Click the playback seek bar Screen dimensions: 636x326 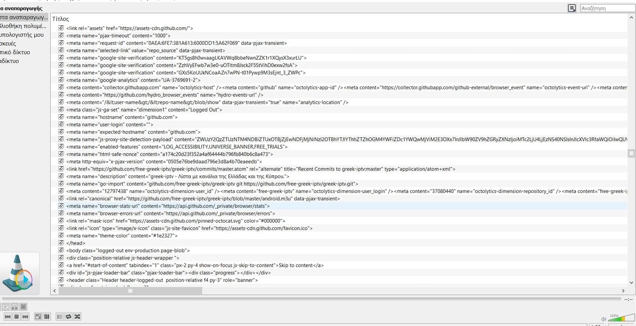(311, 299)
